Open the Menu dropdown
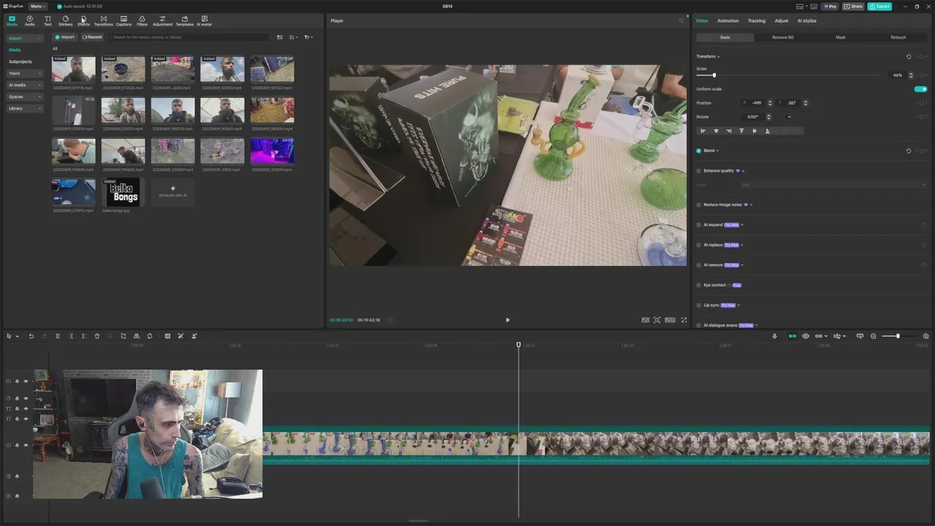 pyautogui.click(x=38, y=7)
